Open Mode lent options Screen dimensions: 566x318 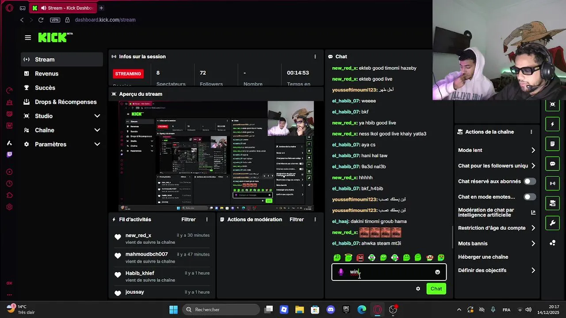[497, 150]
